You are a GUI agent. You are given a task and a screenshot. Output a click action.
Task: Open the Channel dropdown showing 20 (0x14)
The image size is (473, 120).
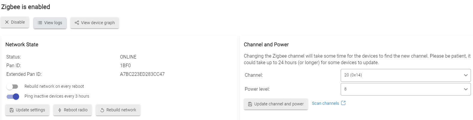(x=406, y=75)
